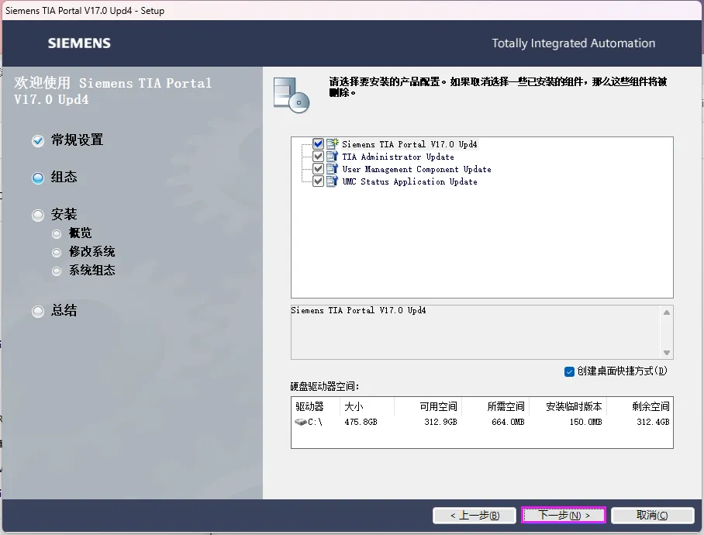Click the 概览 sub-step indicator
Viewport: 704px width, 535px height.
coord(57,234)
